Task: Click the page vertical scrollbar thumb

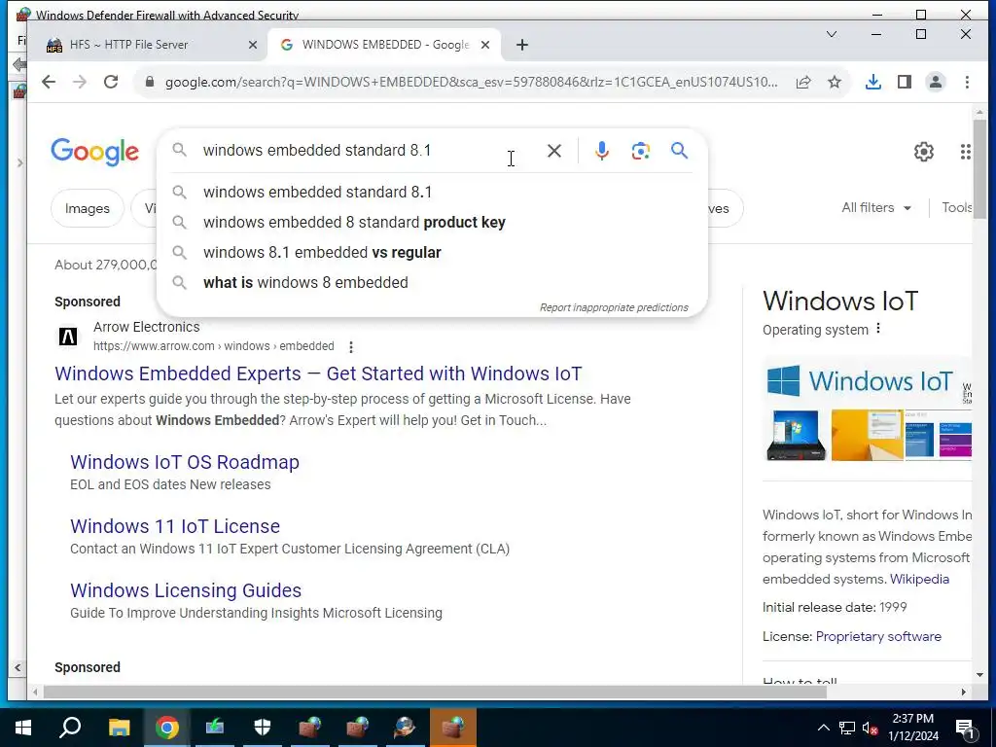Action: (x=979, y=168)
